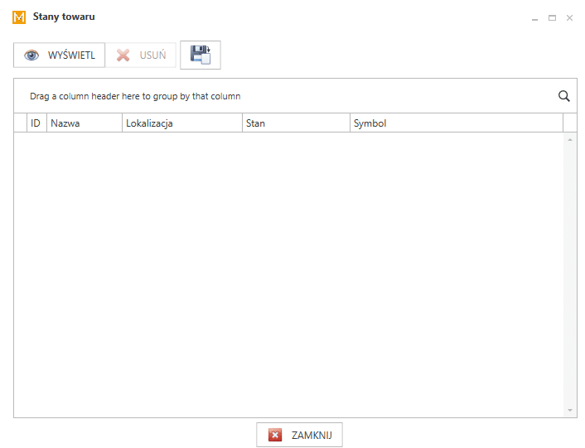This screenshot has width=585, height=448.
Task: Click the WYŚWIETL button
Action: point(59,55)
